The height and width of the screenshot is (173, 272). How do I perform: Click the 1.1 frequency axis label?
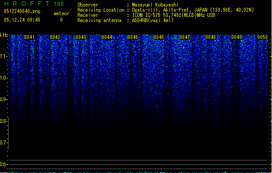pyautogui.click(x=3, y=56)
